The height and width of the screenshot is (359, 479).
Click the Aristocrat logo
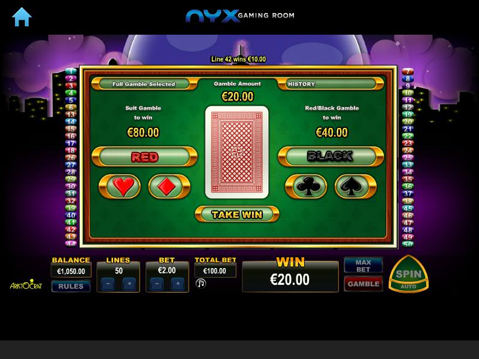pyautogui.click(x=26, y=285)
